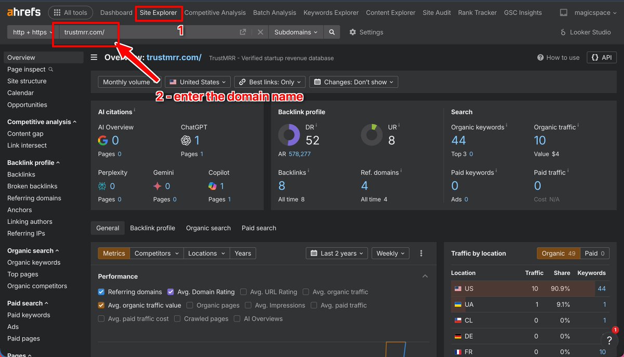Open the Last 2 years date range dropdown
Image resolution: width=624 pixels, height=357 pixels.
pyautogui.click(x=337, y=254)
